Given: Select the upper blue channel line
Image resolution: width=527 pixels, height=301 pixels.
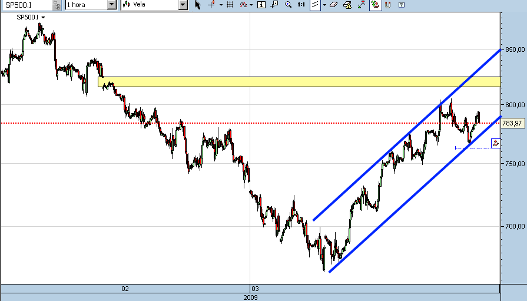Looking at the screenshot, I should 407,135.
